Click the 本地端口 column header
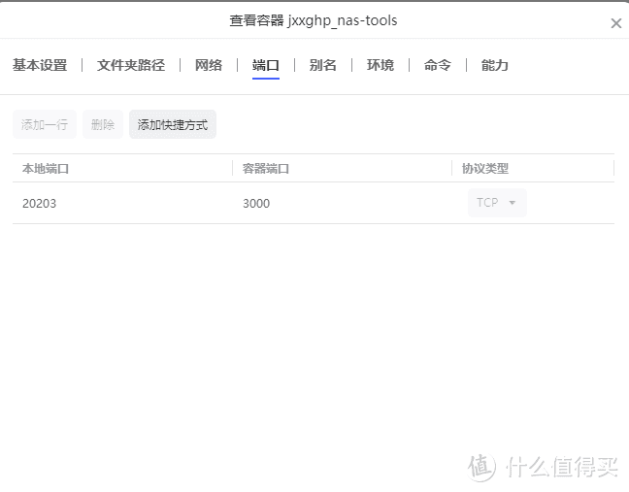This screenshot has width=629, height=492. click(46, 169)
